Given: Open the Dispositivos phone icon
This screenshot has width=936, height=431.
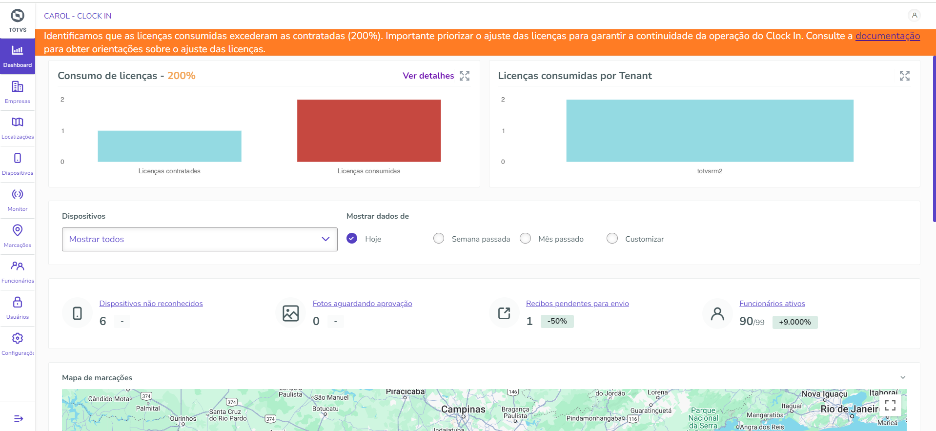Looking at the screenshot, I should click(18, 158).
